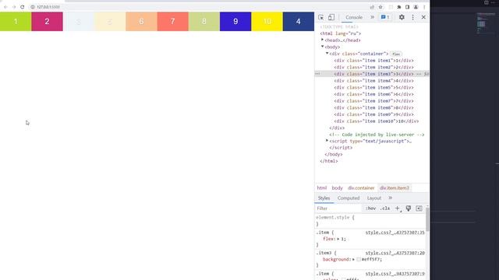The height and width of the screenshot is (280, 499).
Task: Select the item8 div in the DOM tree
Action: click(x=373, y=107)
